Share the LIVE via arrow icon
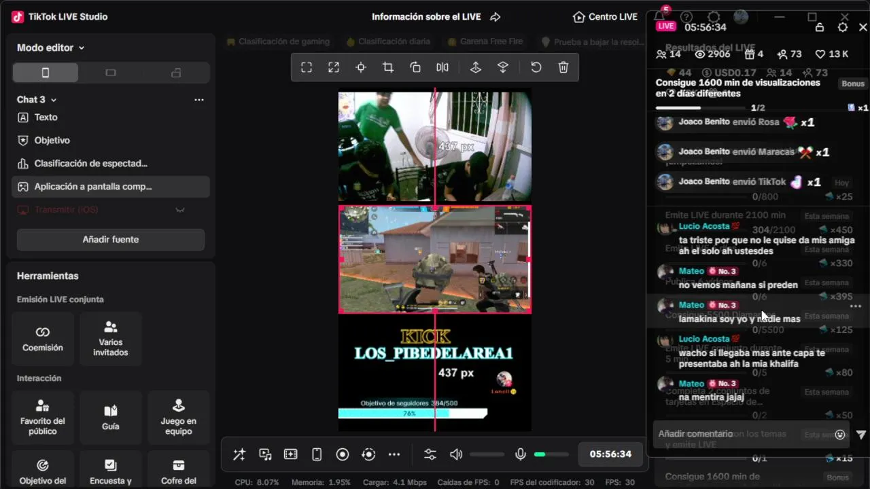 coord(495,16)
